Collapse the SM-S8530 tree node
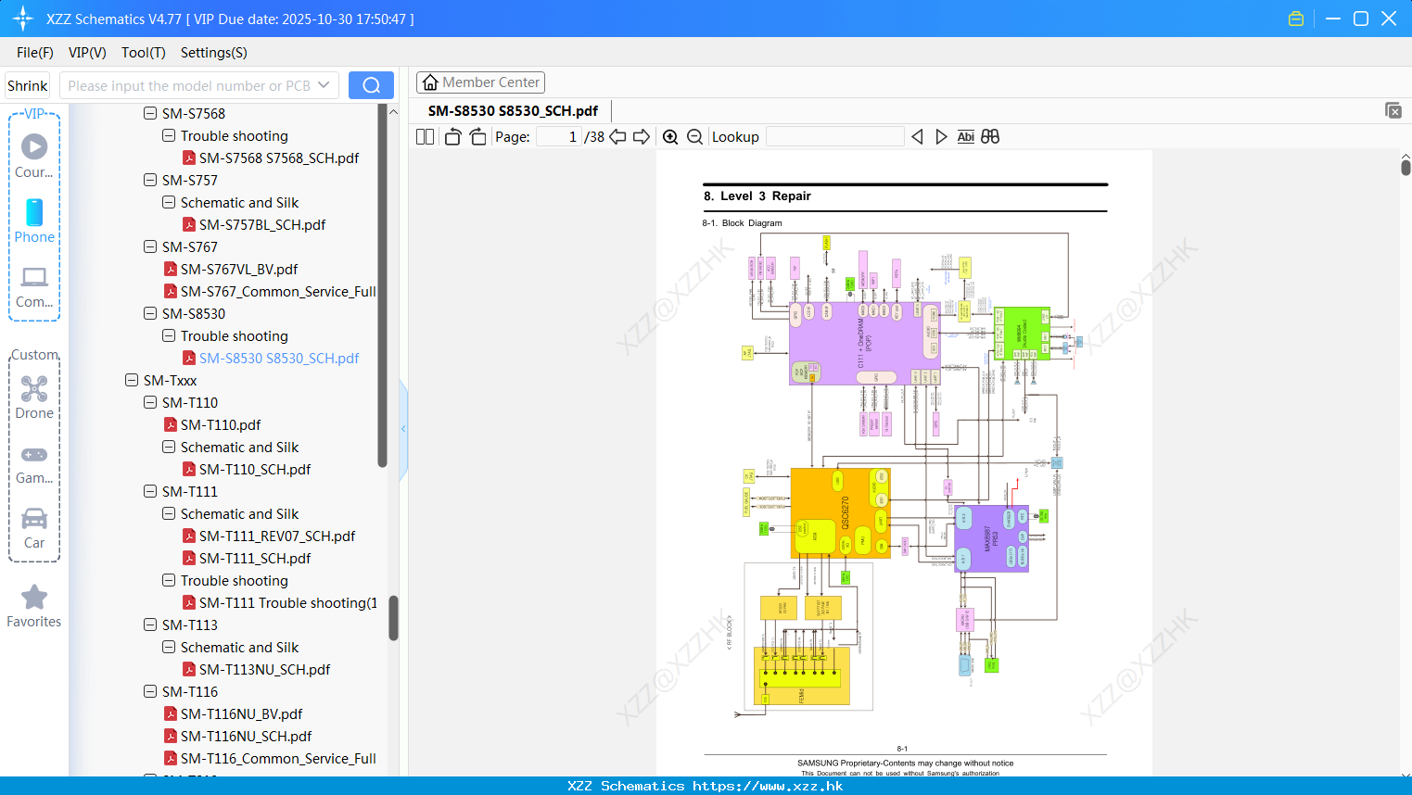 coord(150,314)
